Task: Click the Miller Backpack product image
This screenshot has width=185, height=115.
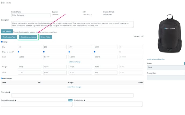Action: [166, 32]
